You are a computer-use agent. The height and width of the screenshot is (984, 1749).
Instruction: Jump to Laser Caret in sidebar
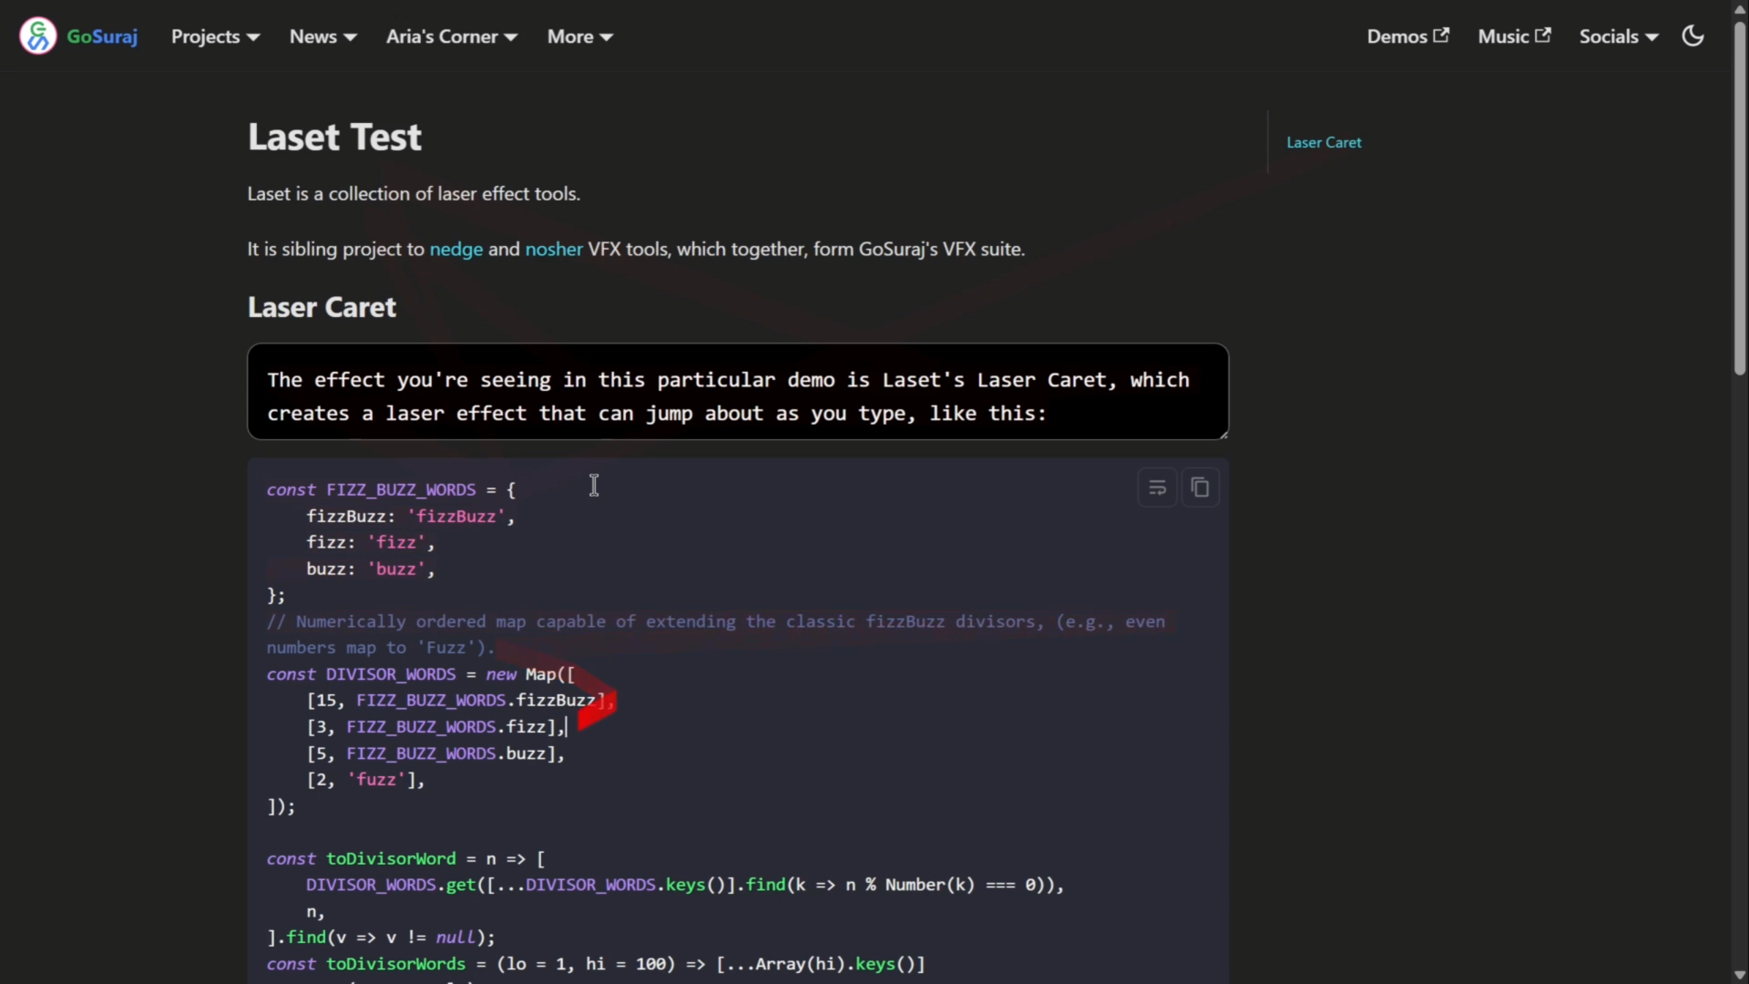pyautogui.click(x=1323, y=143)
